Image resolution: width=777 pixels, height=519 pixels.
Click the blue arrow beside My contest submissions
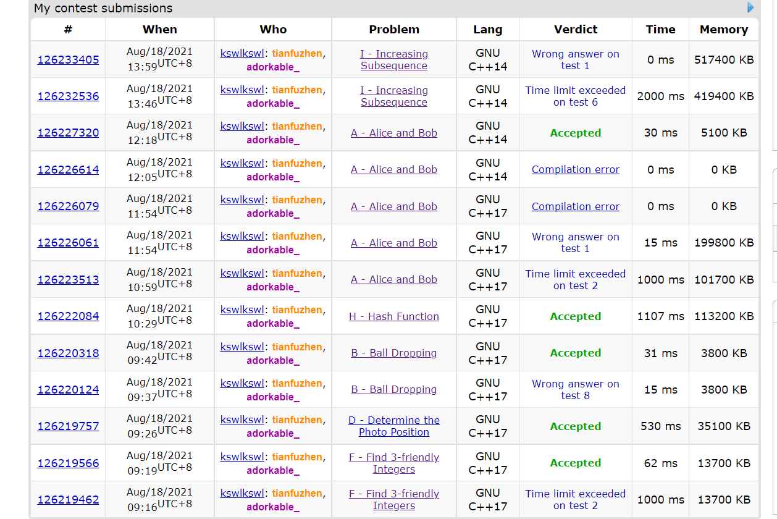(x=750, y=7)
